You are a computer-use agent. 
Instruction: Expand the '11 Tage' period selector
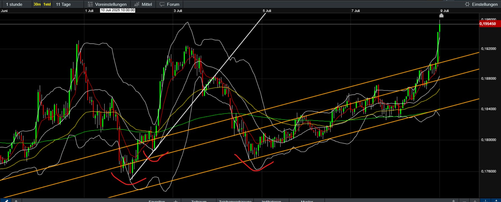point(63,4)
